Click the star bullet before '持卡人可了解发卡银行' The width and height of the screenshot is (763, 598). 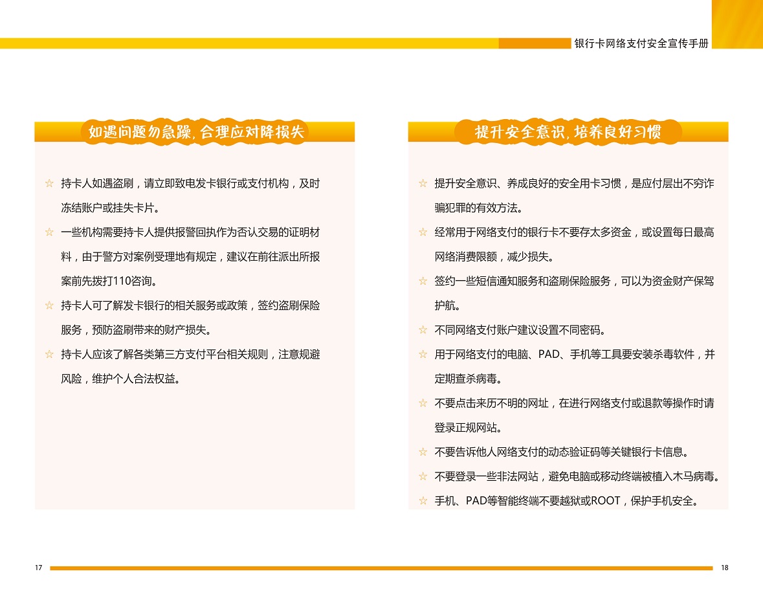49,305
